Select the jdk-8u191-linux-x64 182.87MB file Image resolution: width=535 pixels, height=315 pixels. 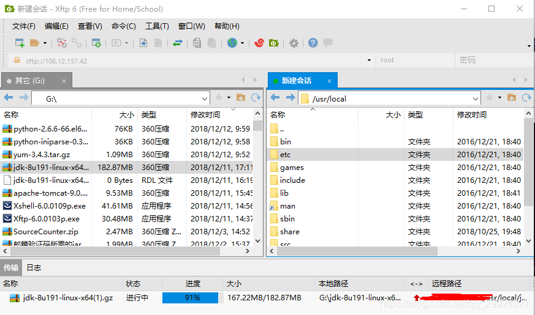[x=127, y=167]
